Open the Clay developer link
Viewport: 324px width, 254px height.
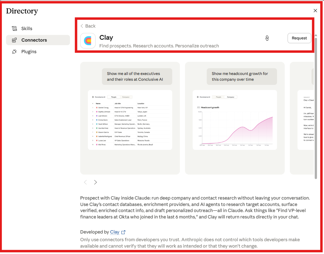(115, 232)
